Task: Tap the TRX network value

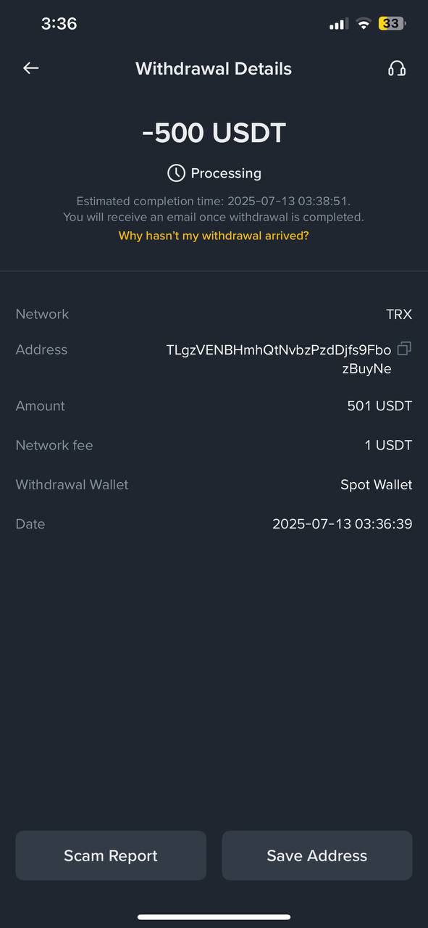Action: pyautogui.click(x=399, y=314)
